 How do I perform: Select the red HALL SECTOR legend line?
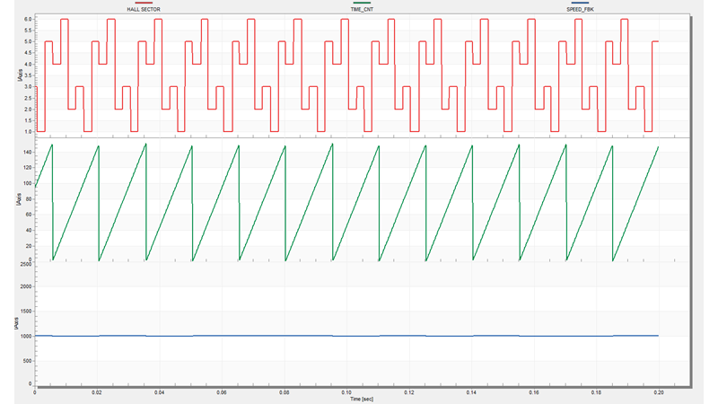click(144, 3)
